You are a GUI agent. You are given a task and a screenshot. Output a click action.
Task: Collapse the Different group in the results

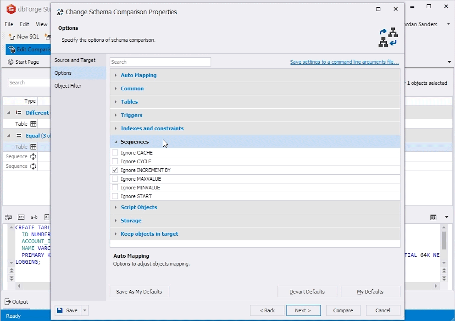(8, 113)
